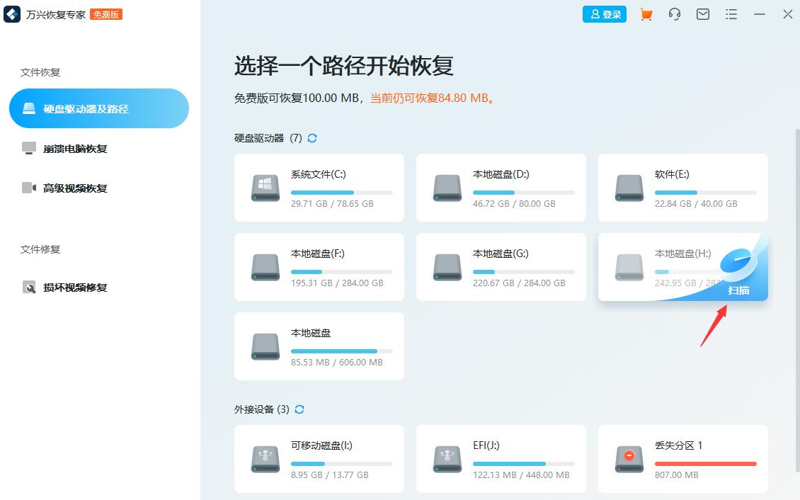Select the 软件(E:) drive card
Screen dimensions: 800x500
click(x=683, y=188)
